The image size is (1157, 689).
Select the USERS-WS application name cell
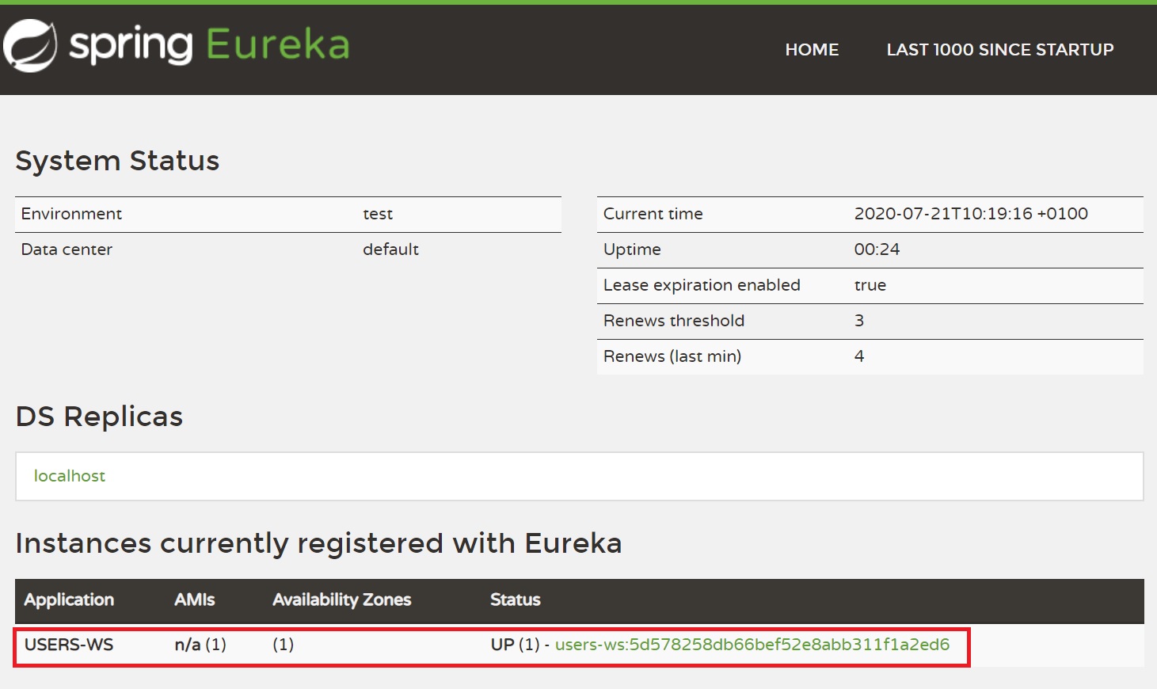pyautogui.click(x=69, y=645)
